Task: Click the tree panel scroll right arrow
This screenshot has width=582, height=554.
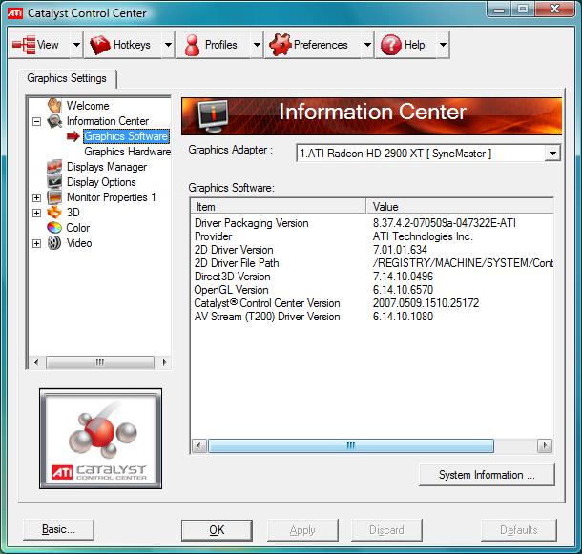Action: (164, 362)
